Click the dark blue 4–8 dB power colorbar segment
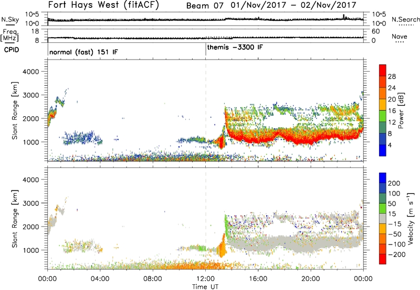Screen dimensions: 420x290 point(383,139)
